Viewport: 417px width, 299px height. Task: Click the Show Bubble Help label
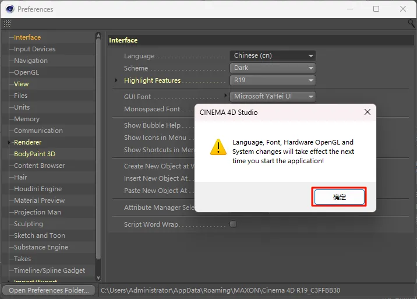tap(152, 125)
